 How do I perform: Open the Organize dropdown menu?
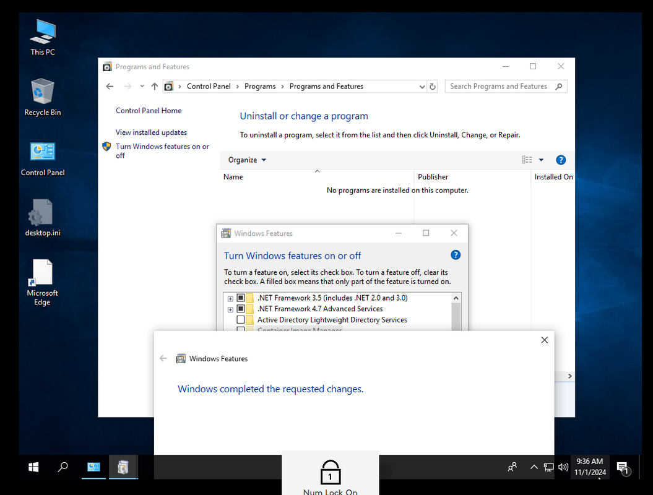(247, 160)
